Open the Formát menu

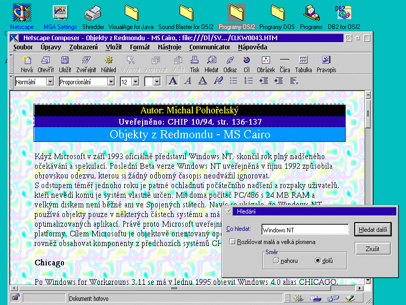[140, 47]
